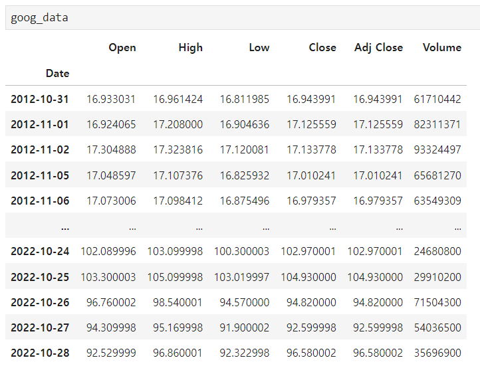Click Low value 16.825932

pos(245,175)
